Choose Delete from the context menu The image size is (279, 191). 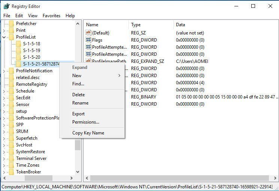tap(79, 95)
